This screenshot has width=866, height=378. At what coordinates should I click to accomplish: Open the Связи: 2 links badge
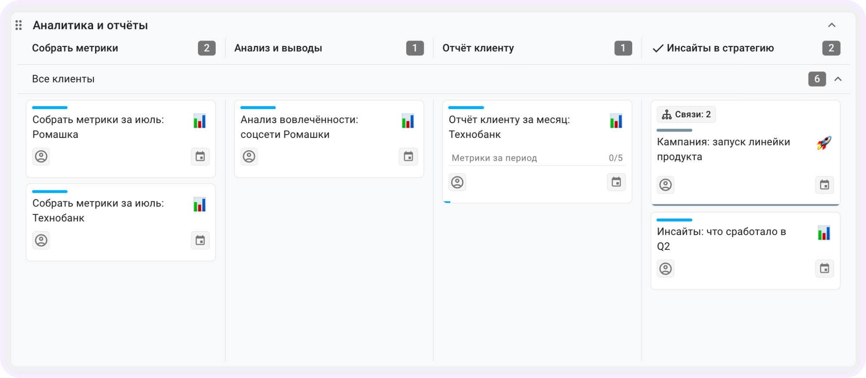pyautogui.click(x=686, y=114)
